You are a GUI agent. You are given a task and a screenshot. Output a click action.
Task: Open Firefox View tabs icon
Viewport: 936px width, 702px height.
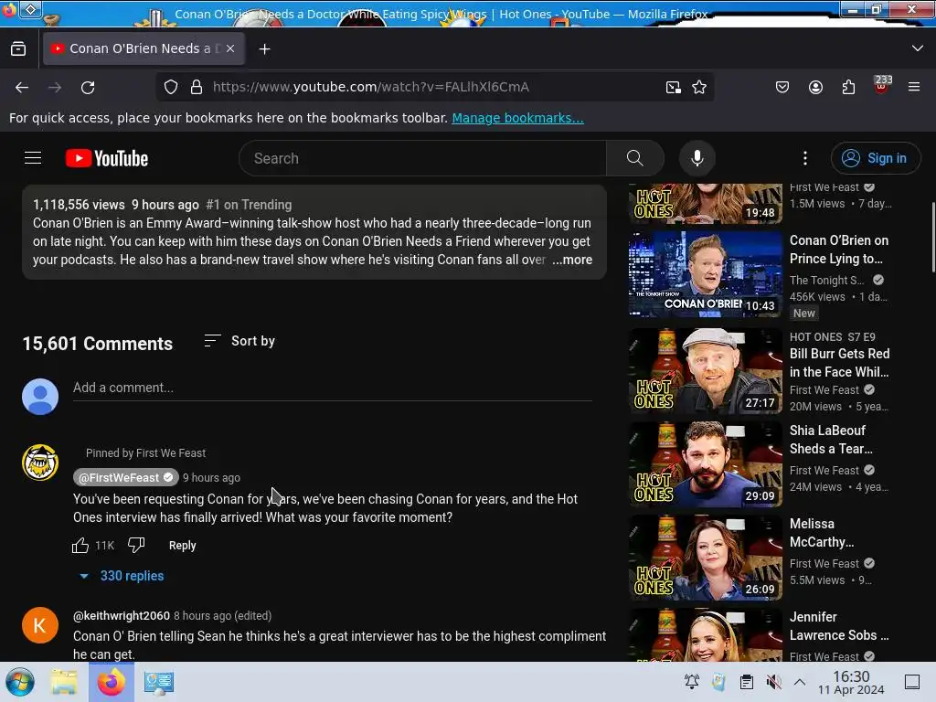tap(18, 49)
